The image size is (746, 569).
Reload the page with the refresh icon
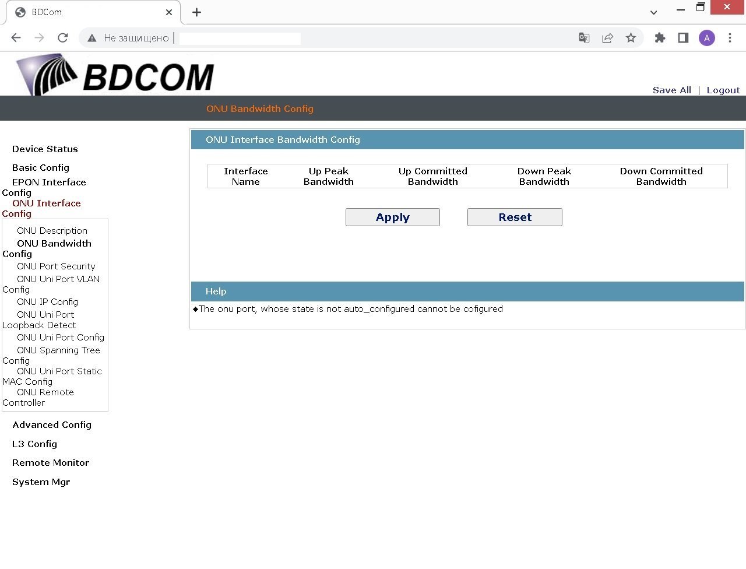[63, 38]
